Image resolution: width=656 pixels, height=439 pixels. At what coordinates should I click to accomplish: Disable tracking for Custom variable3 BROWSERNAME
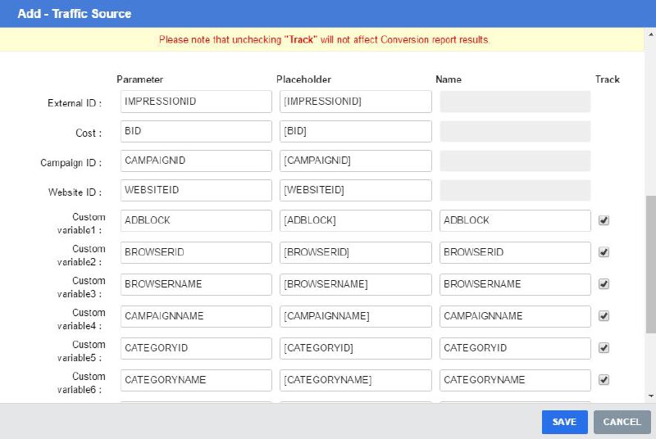point(604,284)
